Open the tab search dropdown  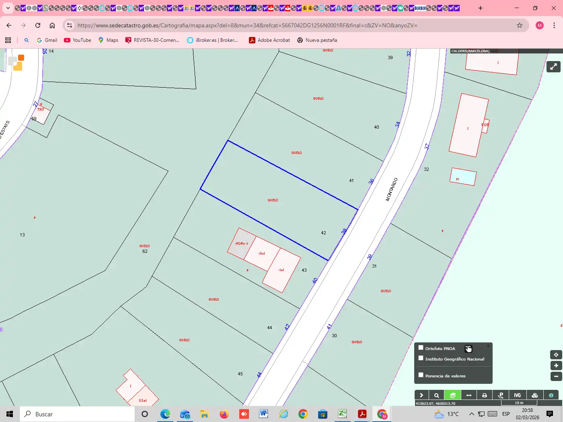pos(8,8)
